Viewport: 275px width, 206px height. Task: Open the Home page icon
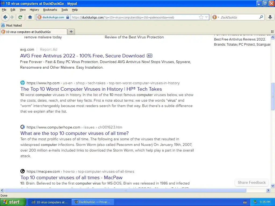[30, 17]
